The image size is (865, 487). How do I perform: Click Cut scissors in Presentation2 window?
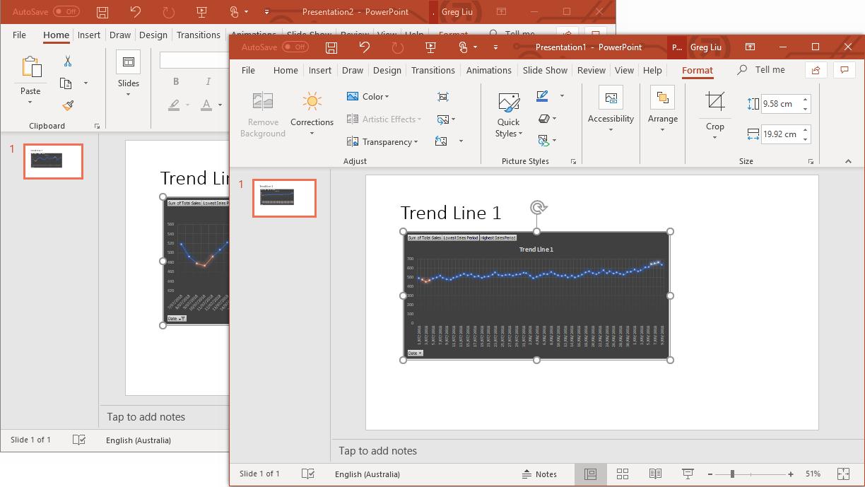[68, 61]
